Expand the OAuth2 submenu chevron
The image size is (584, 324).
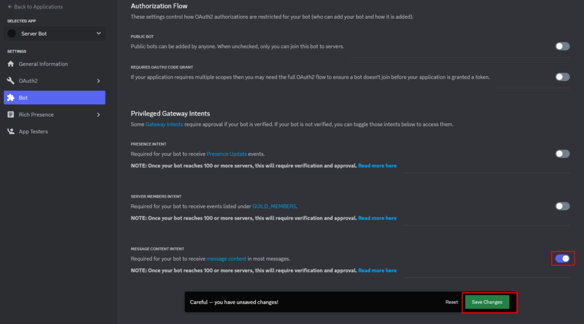[99, 81]
